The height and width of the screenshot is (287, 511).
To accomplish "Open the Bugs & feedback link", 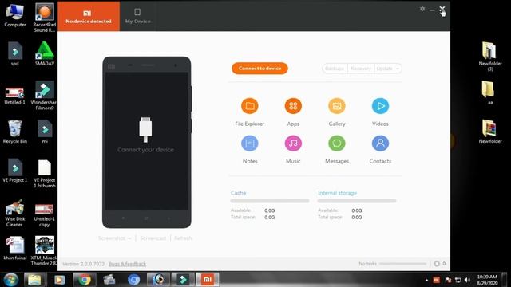I will point(128,264).
